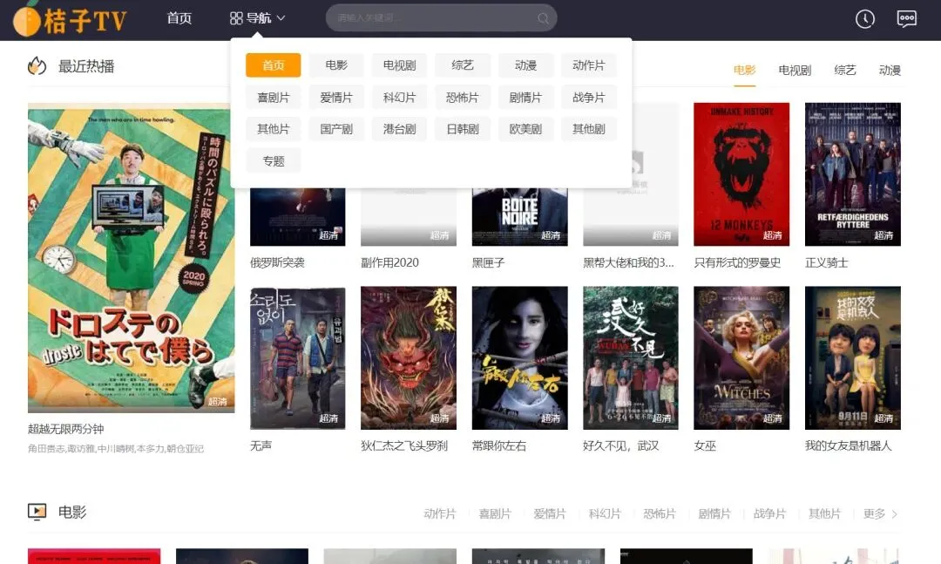
Task: Open 专题 from the navigation dropdown
Action: coord(273,161)
